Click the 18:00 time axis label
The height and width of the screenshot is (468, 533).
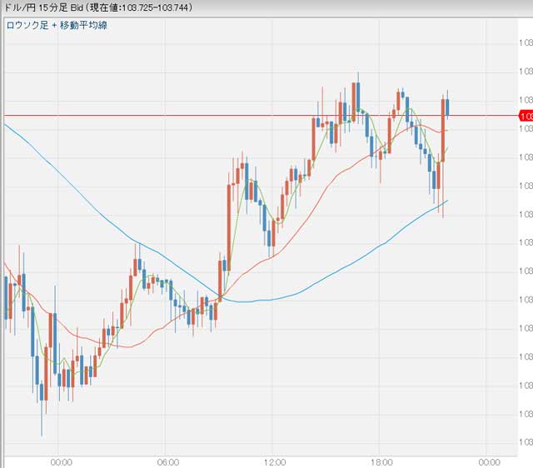coord(381,462)
